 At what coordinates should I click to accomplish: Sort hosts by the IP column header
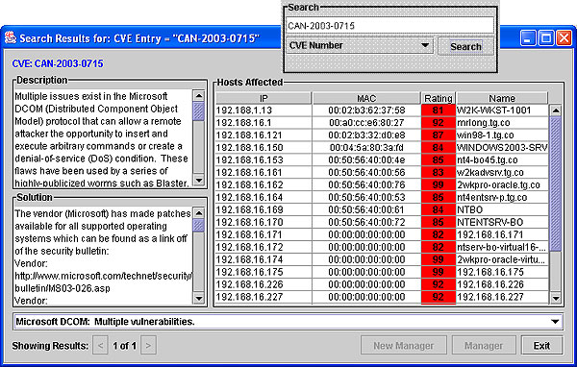pos(263,98)
